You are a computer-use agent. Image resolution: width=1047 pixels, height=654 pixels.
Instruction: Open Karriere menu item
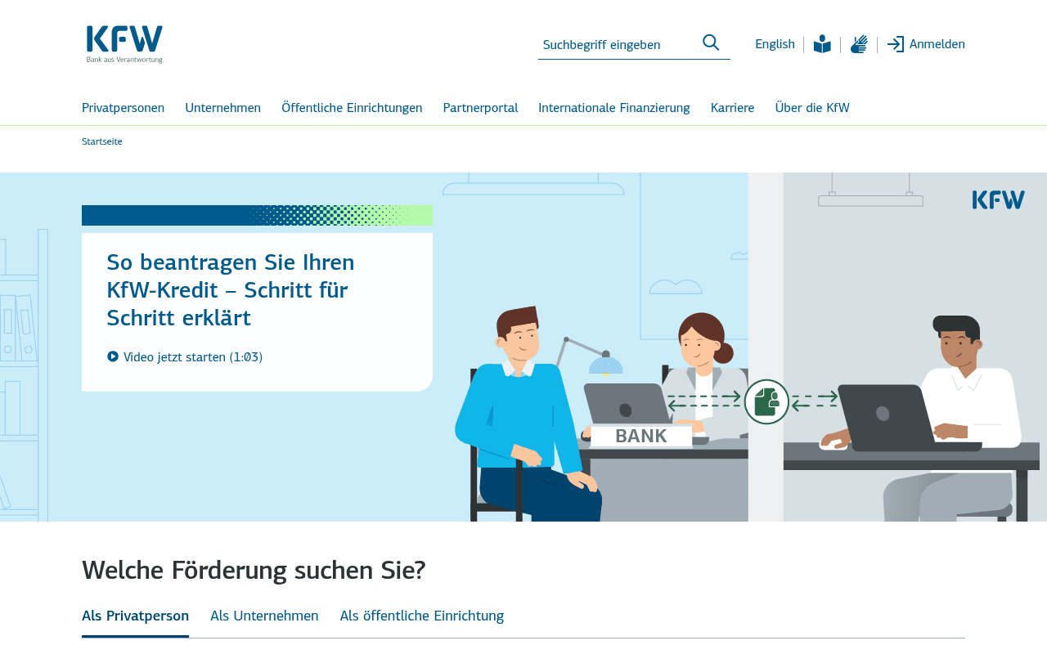tap(733, 108)
